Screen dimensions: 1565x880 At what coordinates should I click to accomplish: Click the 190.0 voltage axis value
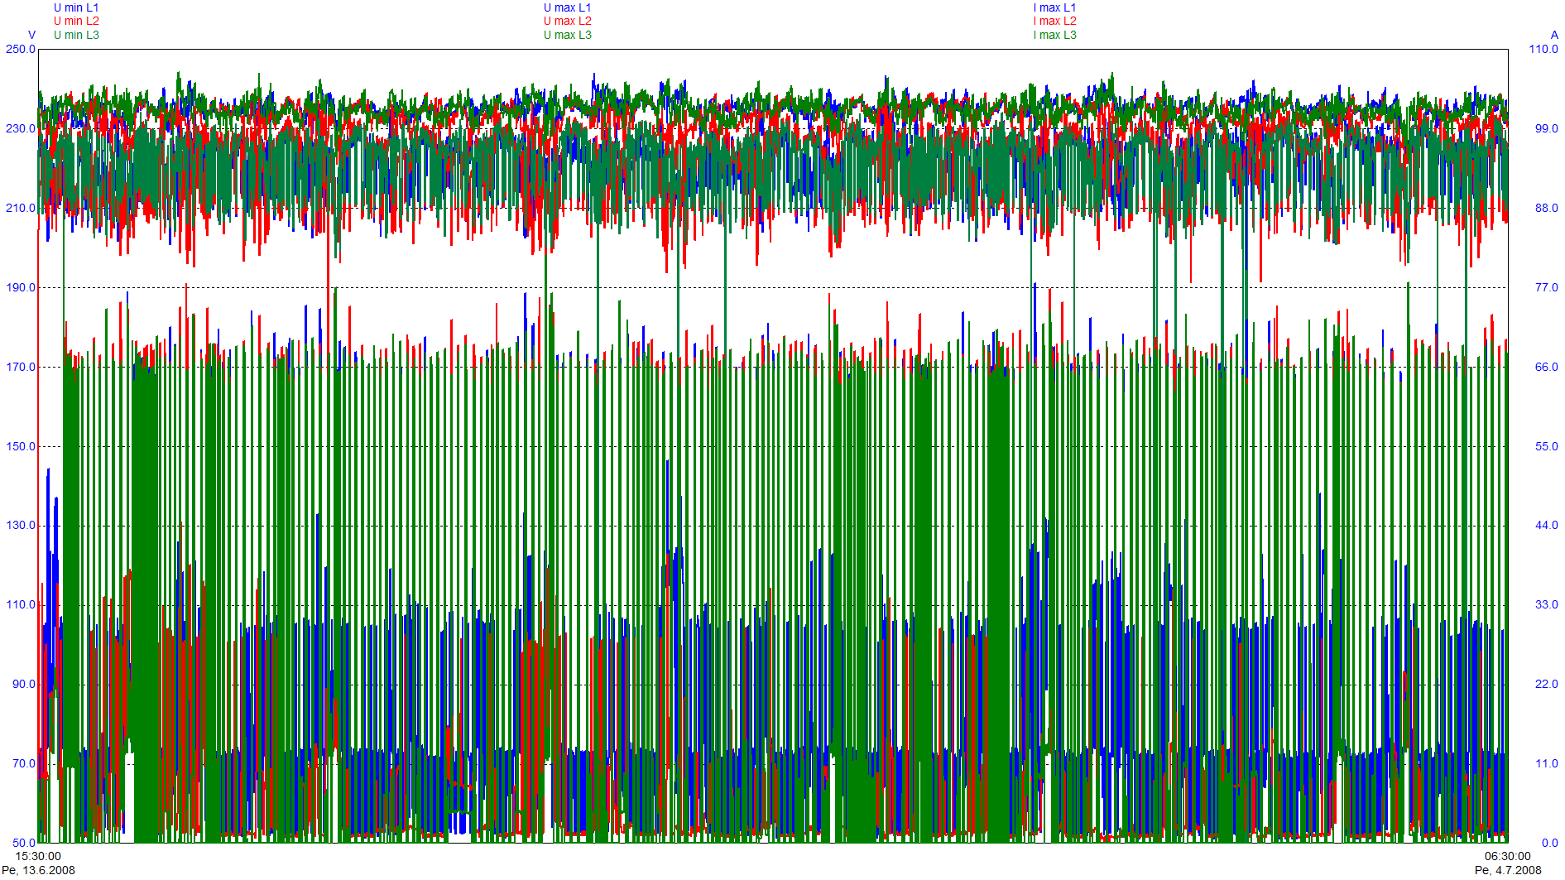pyautogui.click(x=21, y=287)
